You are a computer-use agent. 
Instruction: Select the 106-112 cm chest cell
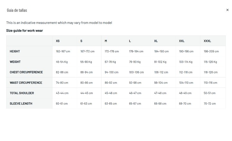[161, 72]
